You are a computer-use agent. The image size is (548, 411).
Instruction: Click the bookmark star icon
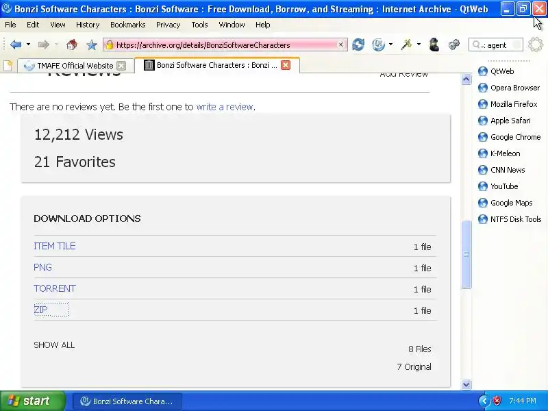click(x=92, y=45)
